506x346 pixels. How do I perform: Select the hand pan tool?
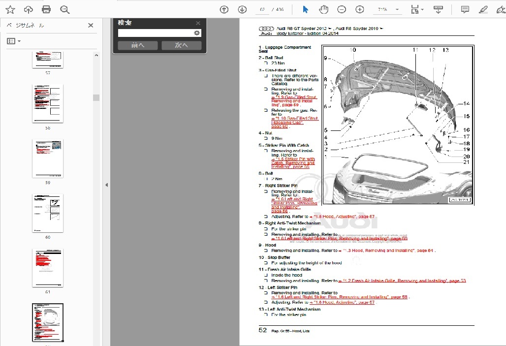(x=323, y=10)
